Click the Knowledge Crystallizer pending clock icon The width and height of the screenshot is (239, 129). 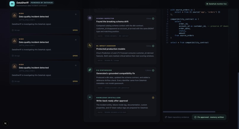pos(153,98)
